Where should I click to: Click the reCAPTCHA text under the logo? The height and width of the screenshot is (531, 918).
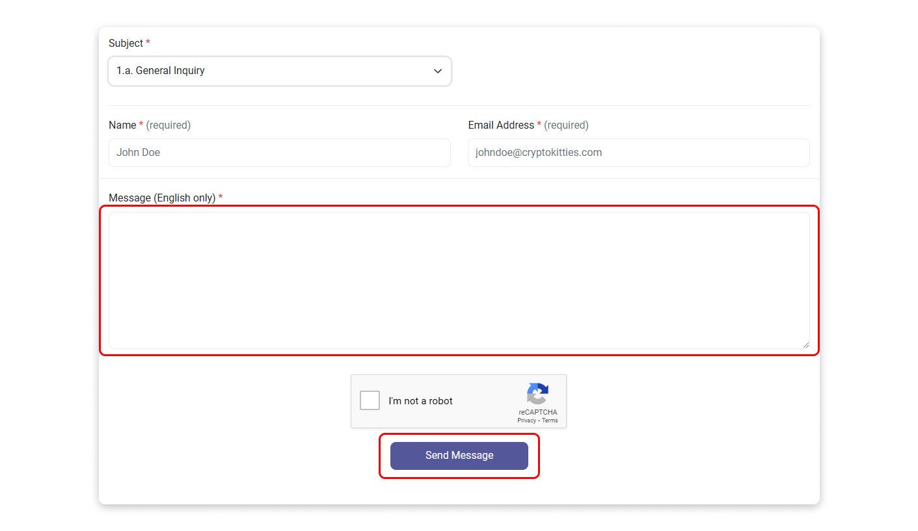tap(537, 412)
